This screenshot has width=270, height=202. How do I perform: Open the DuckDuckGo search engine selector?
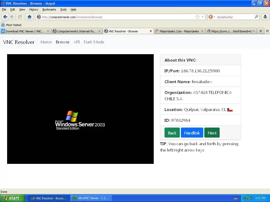[x=212, y=17]
